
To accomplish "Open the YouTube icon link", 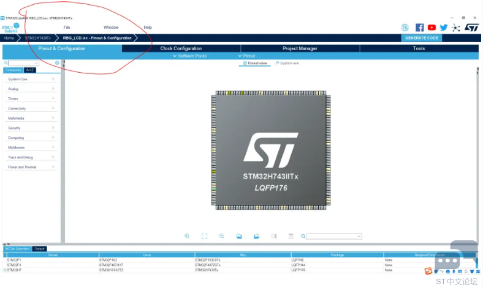I will point(432,28).
